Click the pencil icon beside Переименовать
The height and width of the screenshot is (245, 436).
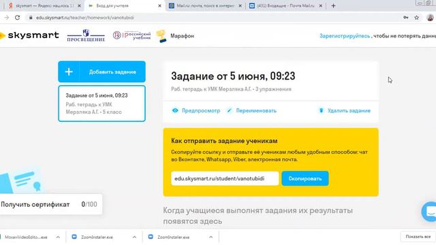(229, 110)
